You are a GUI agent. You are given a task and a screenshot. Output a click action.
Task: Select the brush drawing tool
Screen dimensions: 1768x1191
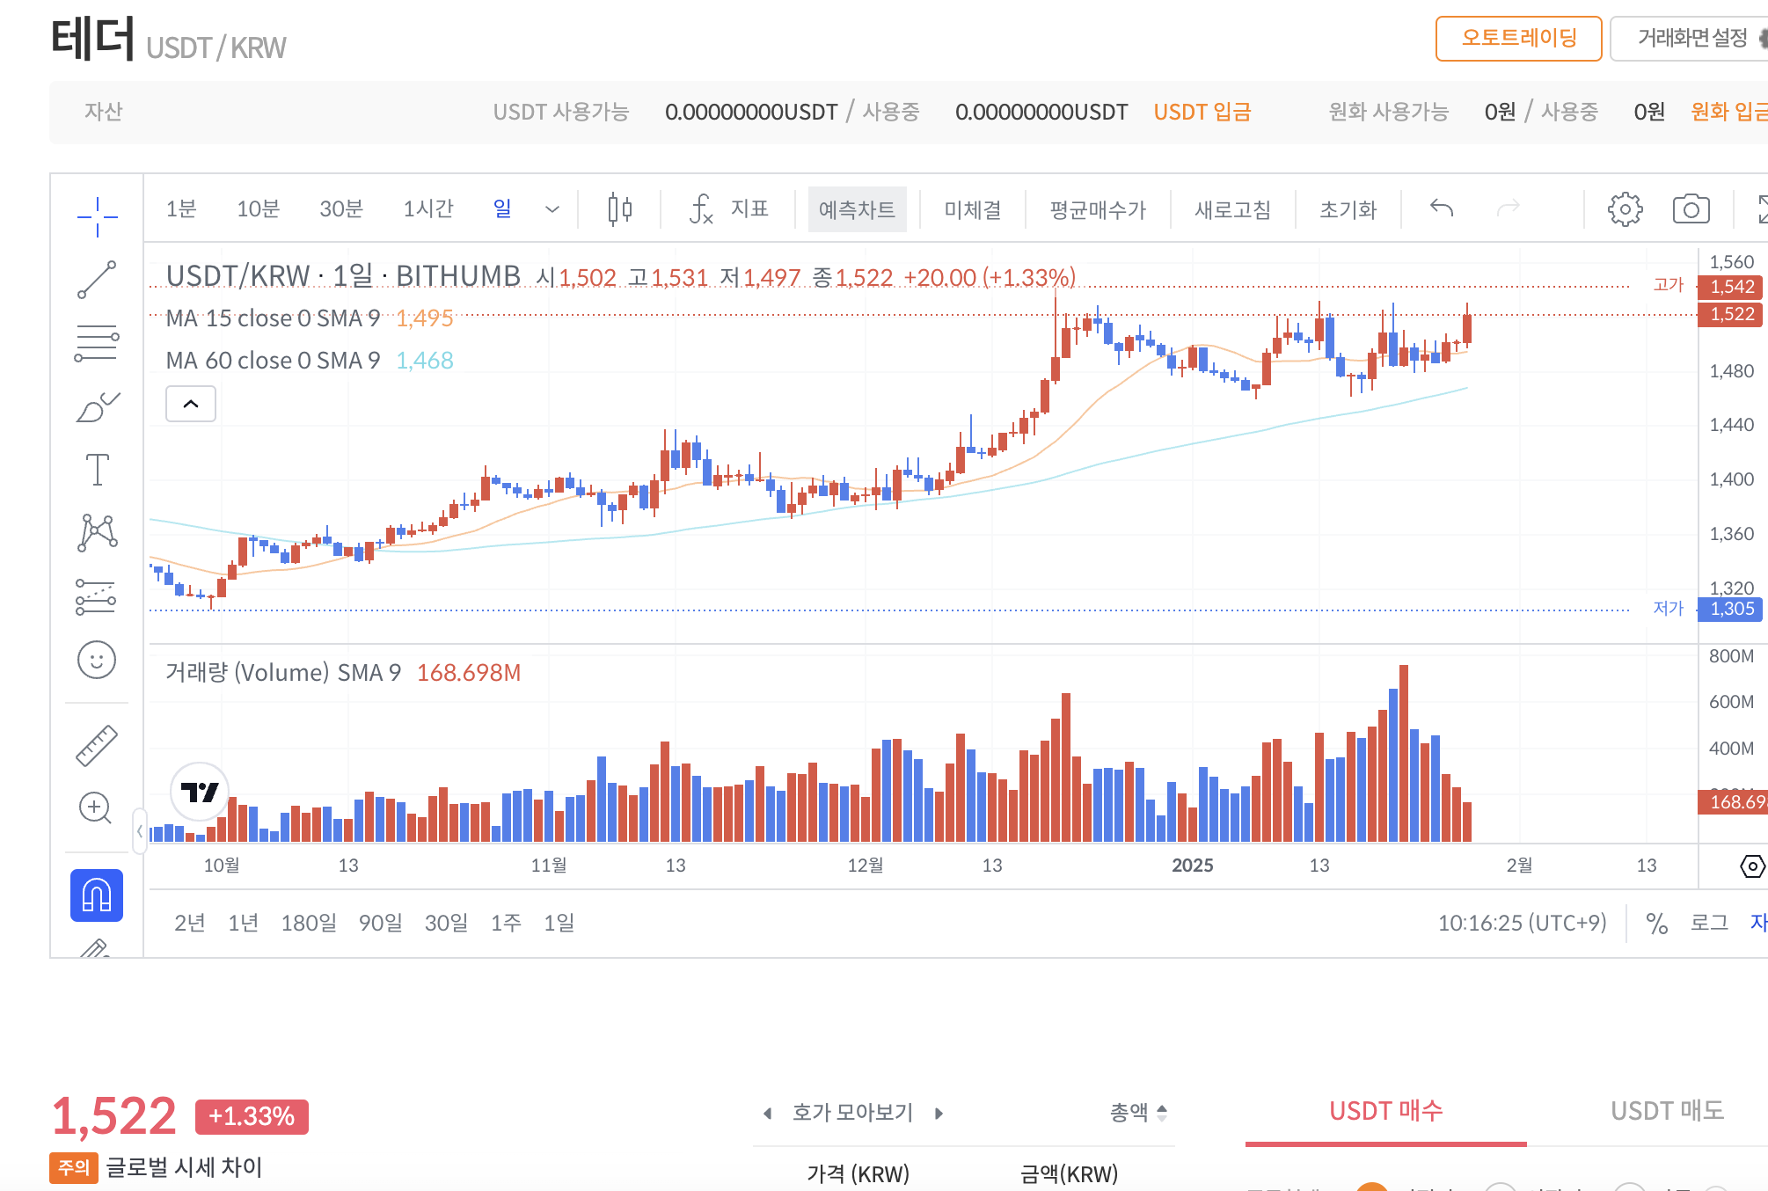click(97, 407)
